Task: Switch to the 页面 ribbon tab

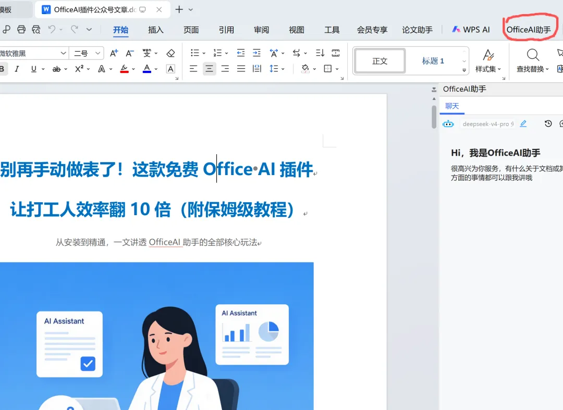Action: tap(191, 30)
